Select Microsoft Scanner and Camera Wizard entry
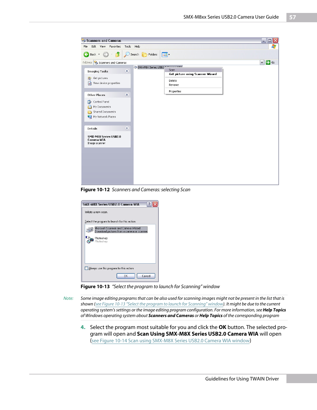The height and width of the screenshot is (410, 317). 121,230
